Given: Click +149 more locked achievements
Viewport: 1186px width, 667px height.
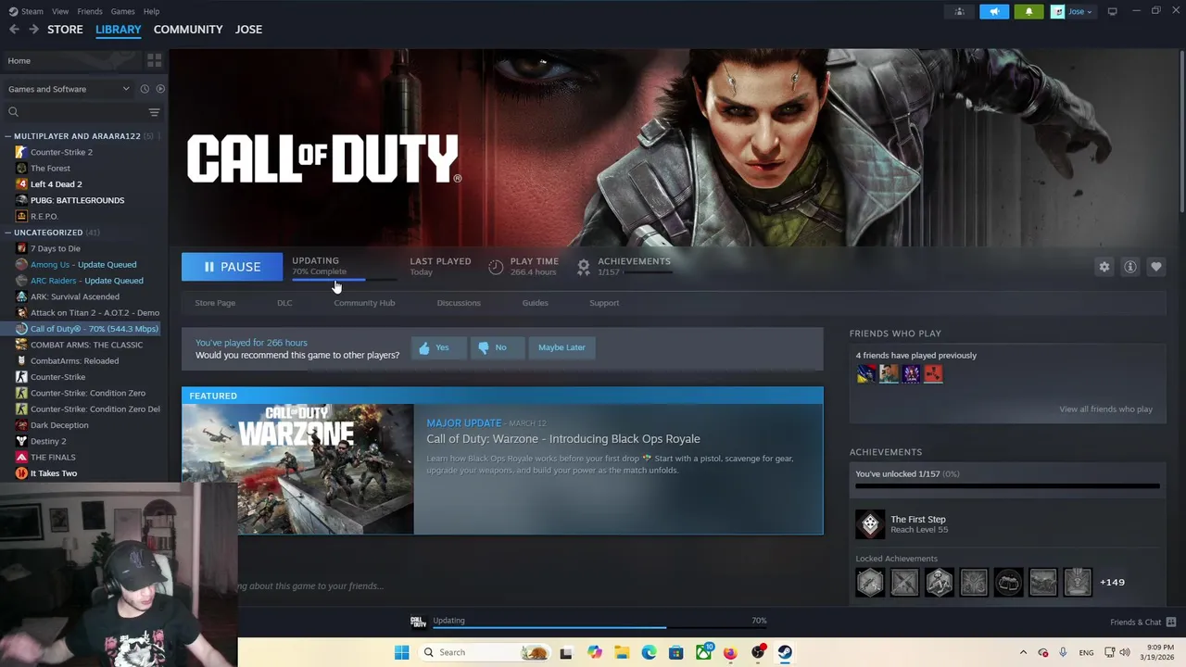Looking at the screenshot, I should 1112,583.
